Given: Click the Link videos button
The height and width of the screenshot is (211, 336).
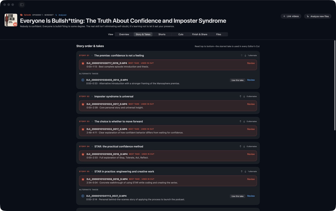Looking at the screenshot, I should (x=291, y=16).
